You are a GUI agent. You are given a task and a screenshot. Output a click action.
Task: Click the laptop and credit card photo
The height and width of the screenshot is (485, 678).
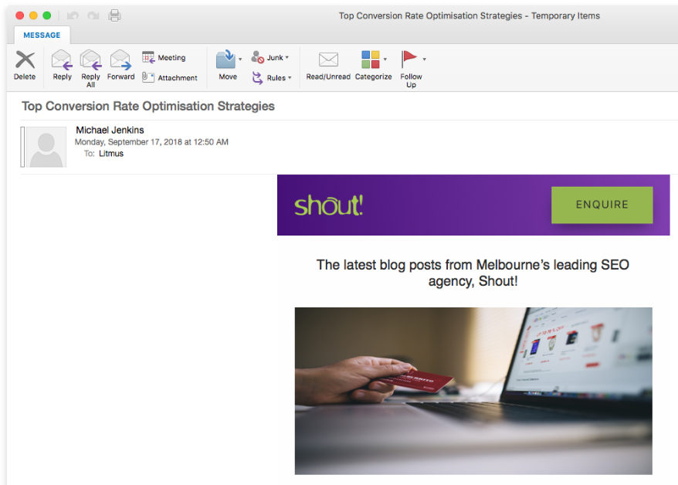pos(473,390)
